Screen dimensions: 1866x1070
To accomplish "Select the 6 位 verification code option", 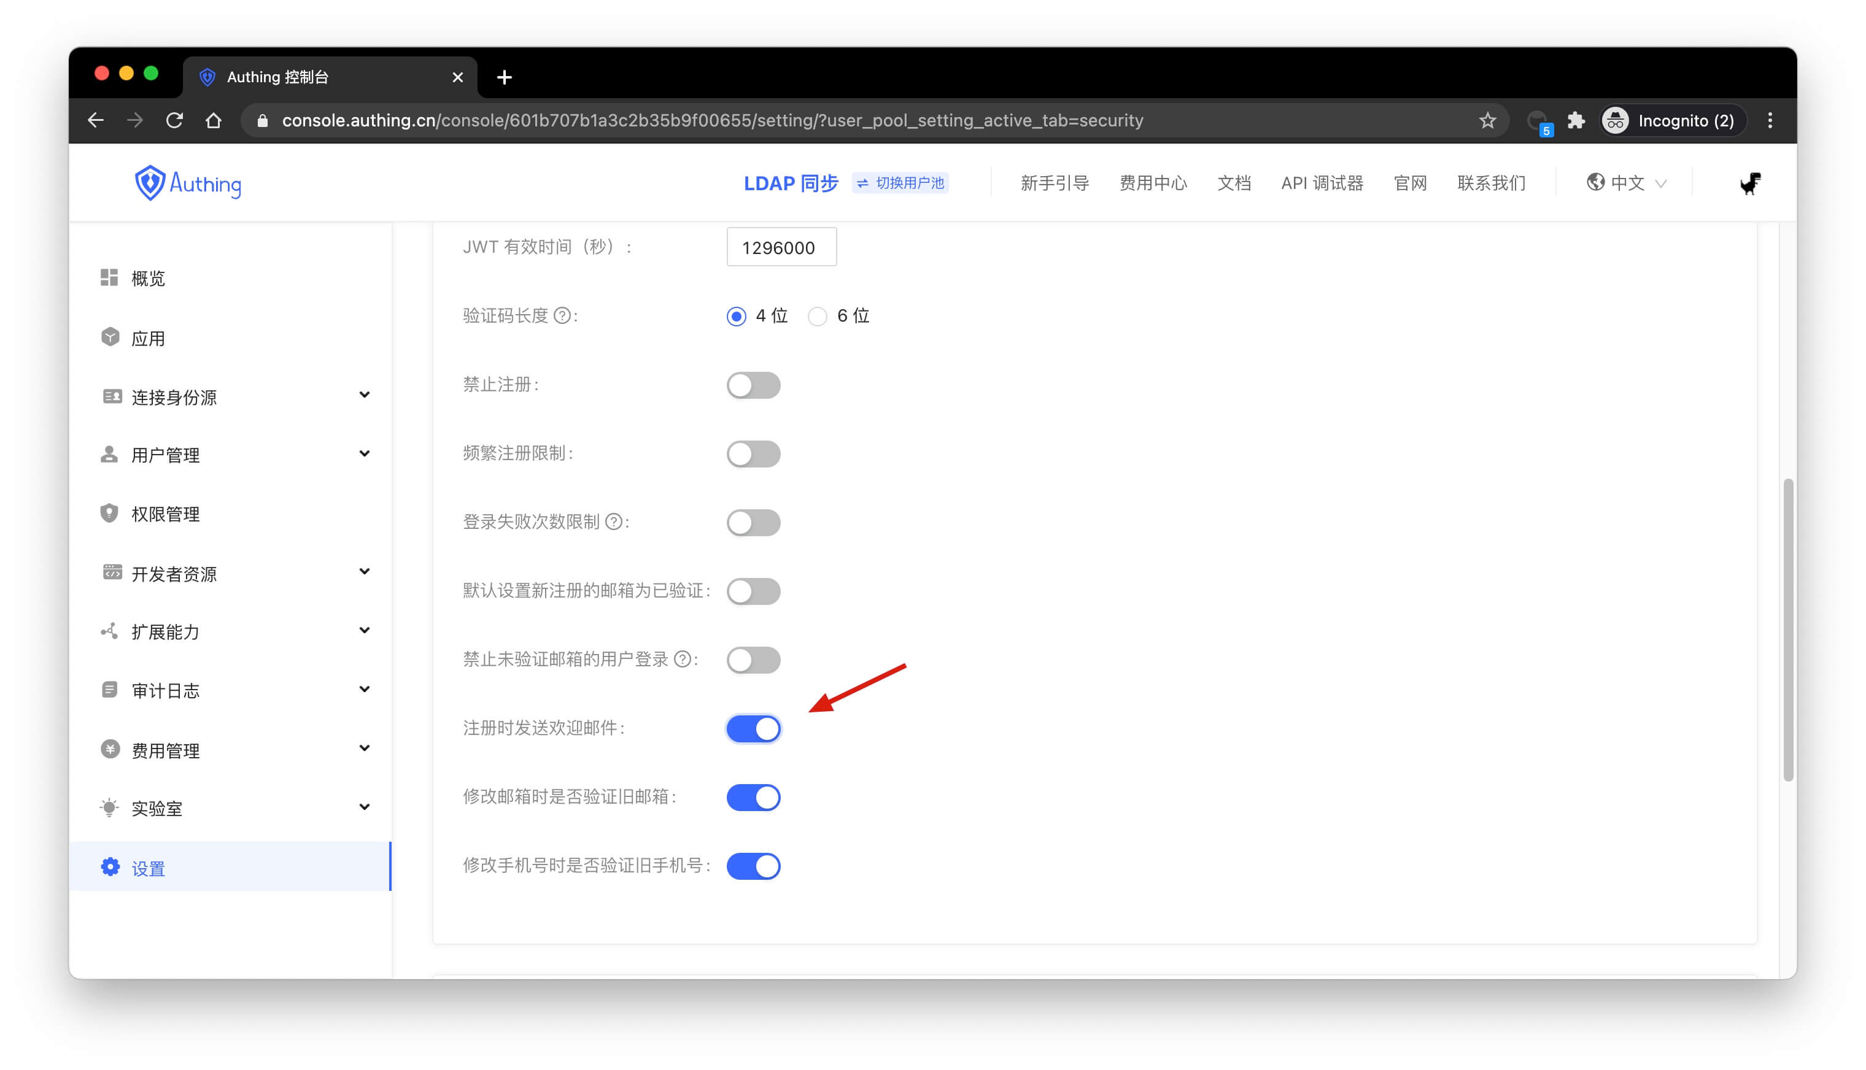I will coord(818,317).
